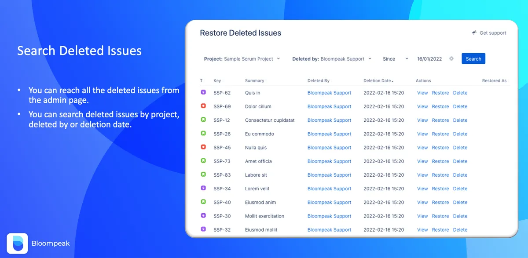528x258 pixels.
Task: Restore issue SSP-32 Eiusmod mollit
Action: point(440,229)
